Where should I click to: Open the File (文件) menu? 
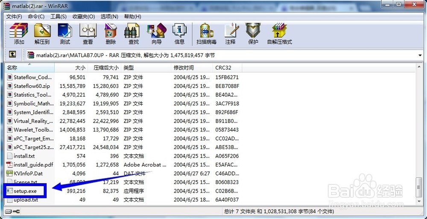(x=14, y=17)
